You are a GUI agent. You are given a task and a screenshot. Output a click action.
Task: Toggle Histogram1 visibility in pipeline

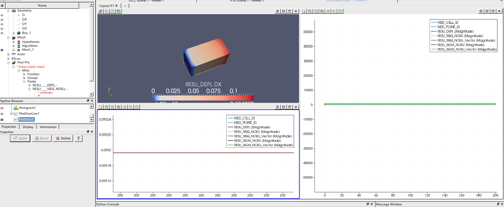pos(2,108)
